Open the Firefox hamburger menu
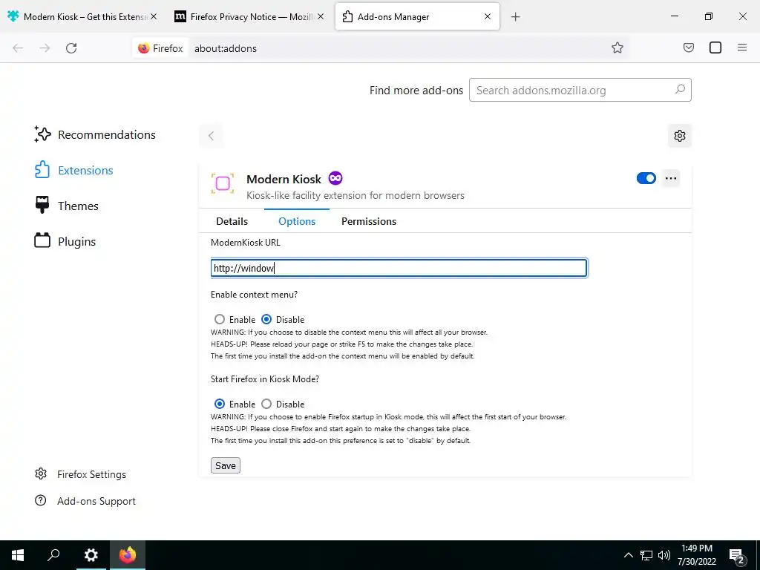The image size is (760, 570). point(742,47)
